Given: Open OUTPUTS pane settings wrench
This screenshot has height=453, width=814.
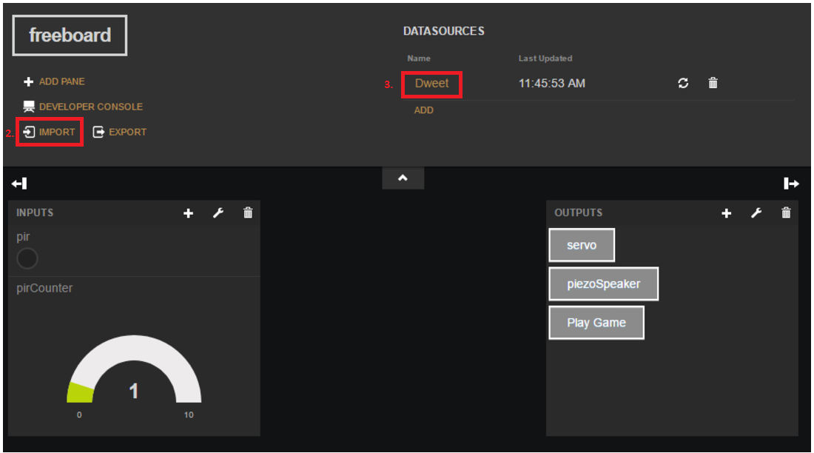Looking at the screenshot, I should pos(756,213).
